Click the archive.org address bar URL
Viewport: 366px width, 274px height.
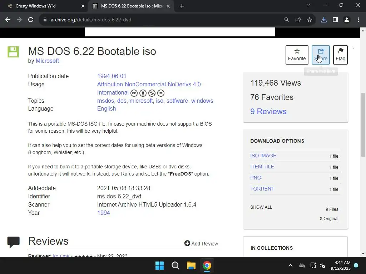click(x=91, y=20)
